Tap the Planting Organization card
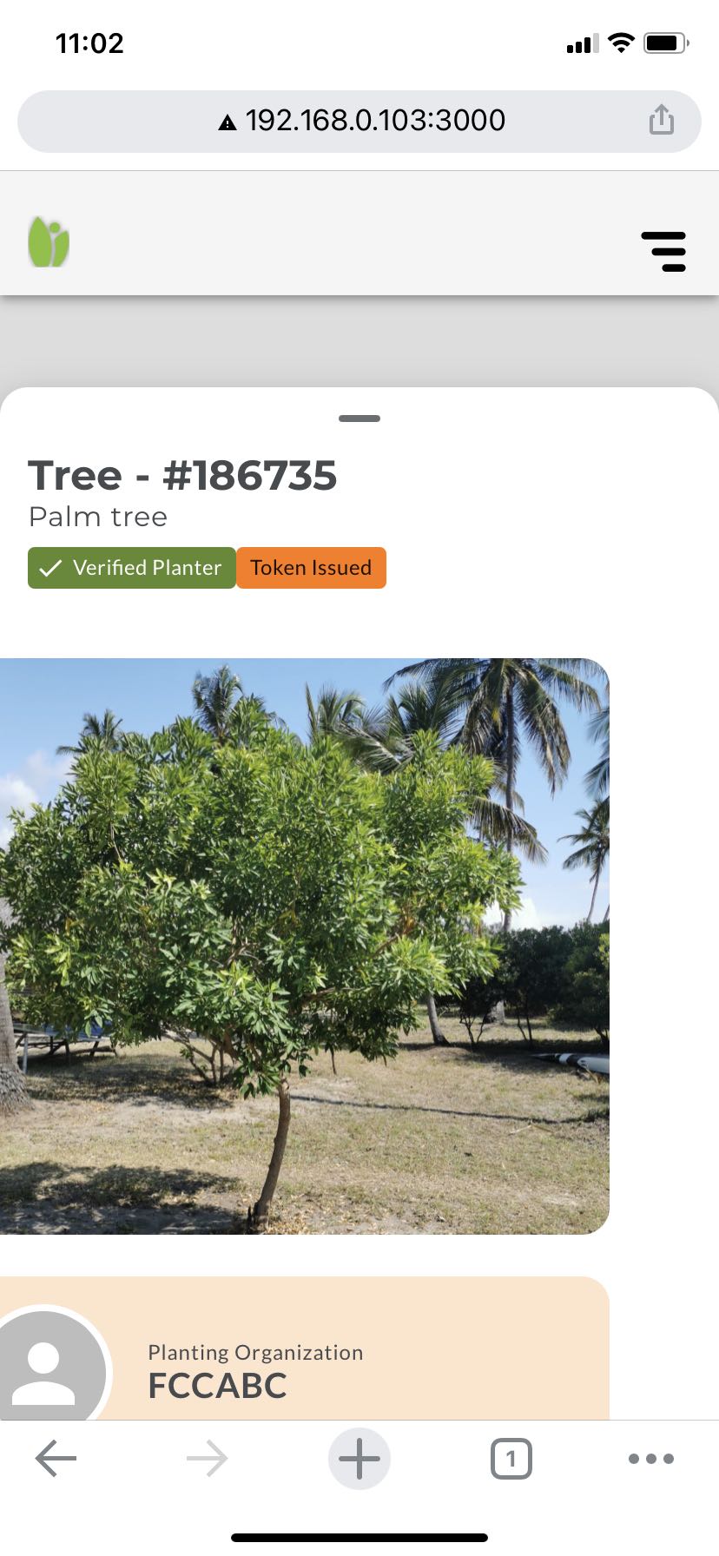Viewport: 719px width, 1556px height. coord(305,1348)
